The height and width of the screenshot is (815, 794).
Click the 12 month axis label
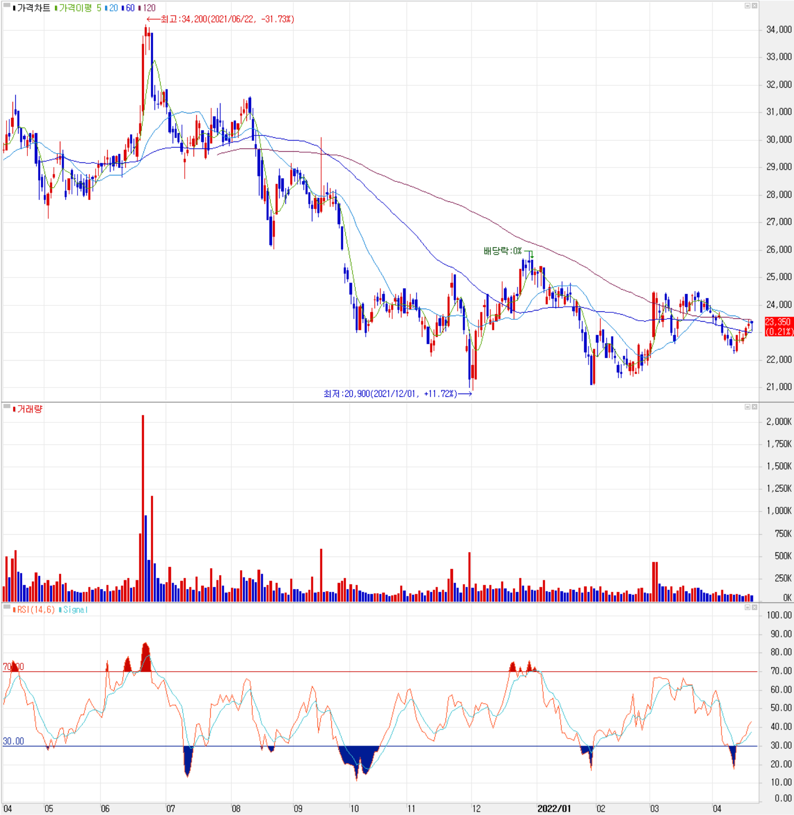pyautogui.click(x=477, y=809)
